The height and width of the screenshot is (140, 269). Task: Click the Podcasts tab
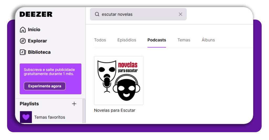157,40
